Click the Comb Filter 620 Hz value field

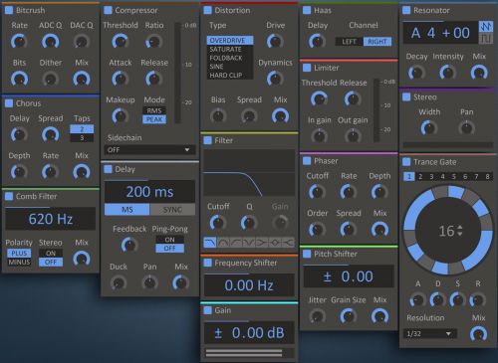coord(51,219)
